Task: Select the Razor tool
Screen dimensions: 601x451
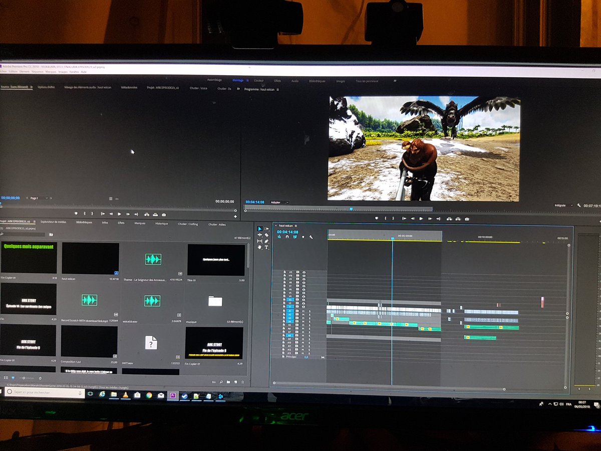Action: [x=266, y=235]
